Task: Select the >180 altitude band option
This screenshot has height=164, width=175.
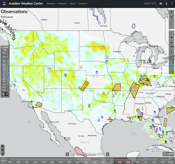Action: pos(3,90)
